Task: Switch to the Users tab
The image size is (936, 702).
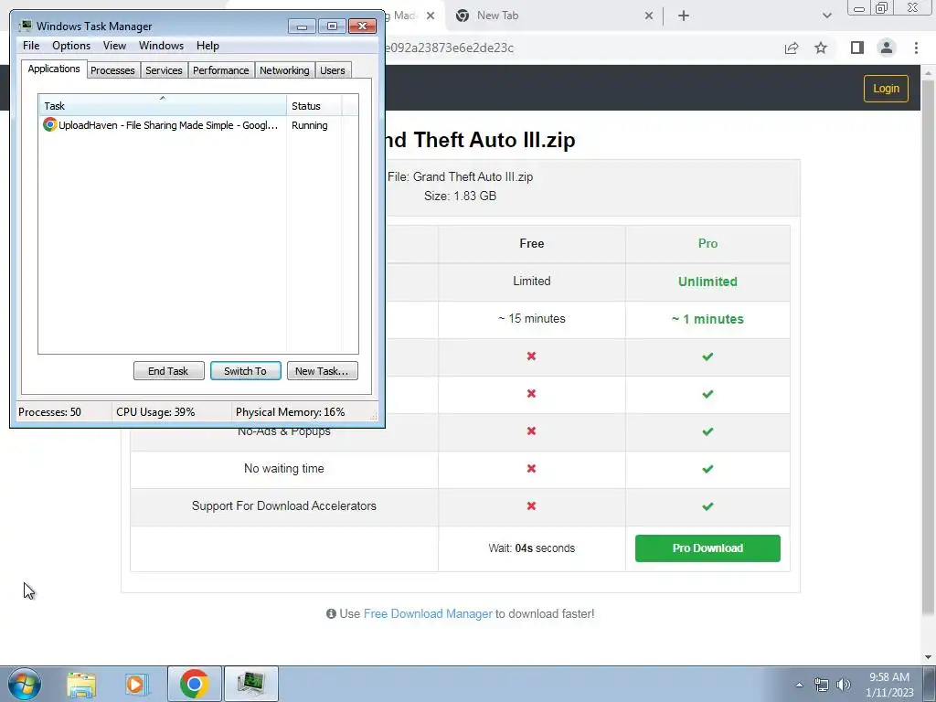Action: click(x=333, y=70)
